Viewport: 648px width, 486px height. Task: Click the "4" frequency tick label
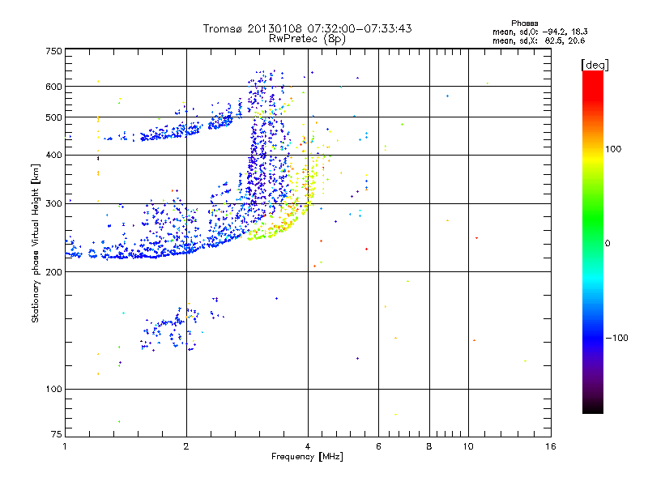tap(308, 446)
